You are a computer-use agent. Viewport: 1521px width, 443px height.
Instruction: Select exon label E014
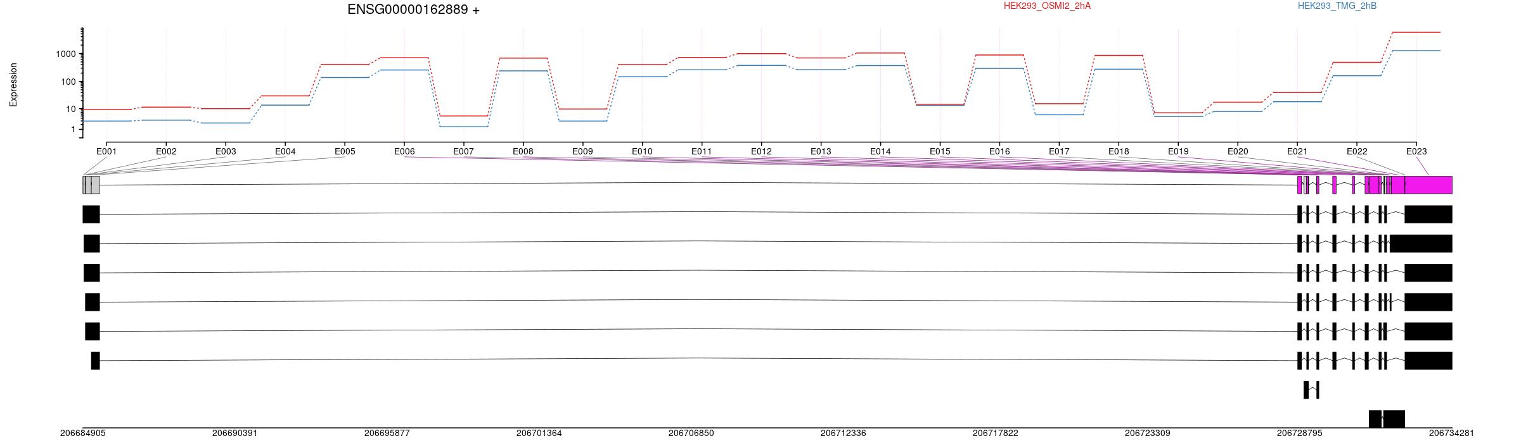880,152
